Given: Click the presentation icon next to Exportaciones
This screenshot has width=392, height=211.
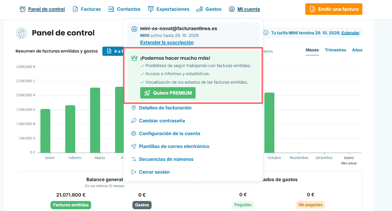Looking at the screenshot, I should 151,9.
